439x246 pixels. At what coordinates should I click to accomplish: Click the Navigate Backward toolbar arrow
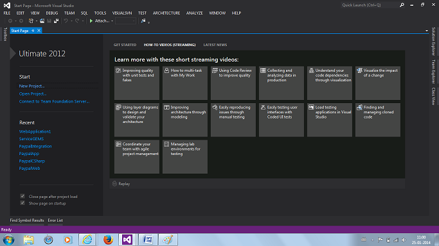pos(10,21)
